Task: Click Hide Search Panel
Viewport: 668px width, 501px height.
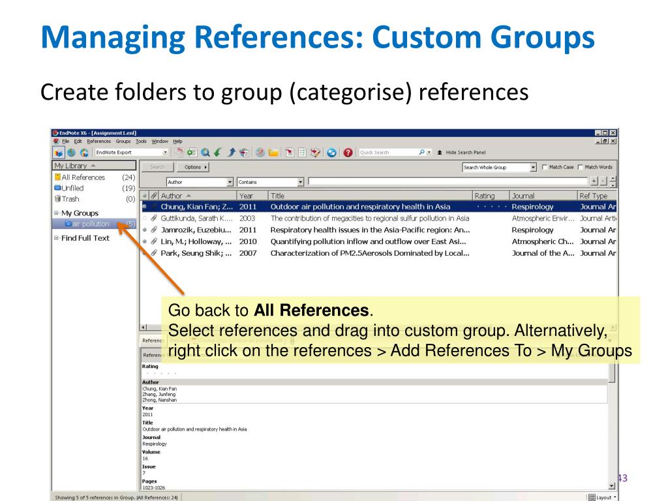Action: coord(465,153)
